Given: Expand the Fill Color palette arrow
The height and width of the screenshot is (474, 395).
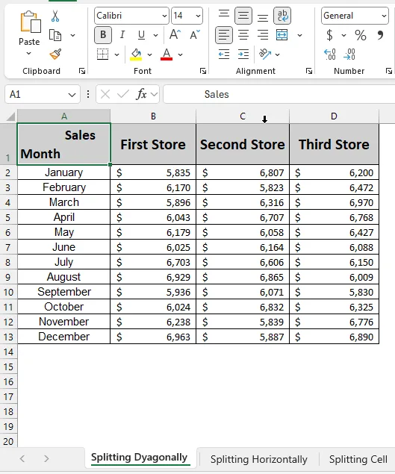Looking at the screenshot, I should click(149, 54).
